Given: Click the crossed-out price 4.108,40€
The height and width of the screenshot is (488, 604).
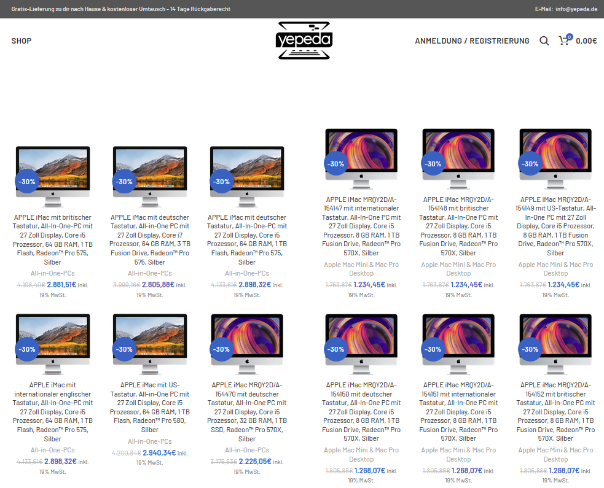Looking at the screenshot, I should tap(31, 285).
